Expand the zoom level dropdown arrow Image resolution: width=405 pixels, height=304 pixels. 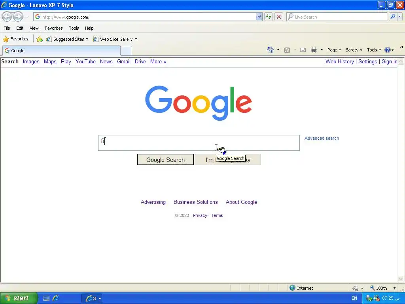tap(394, 288)
